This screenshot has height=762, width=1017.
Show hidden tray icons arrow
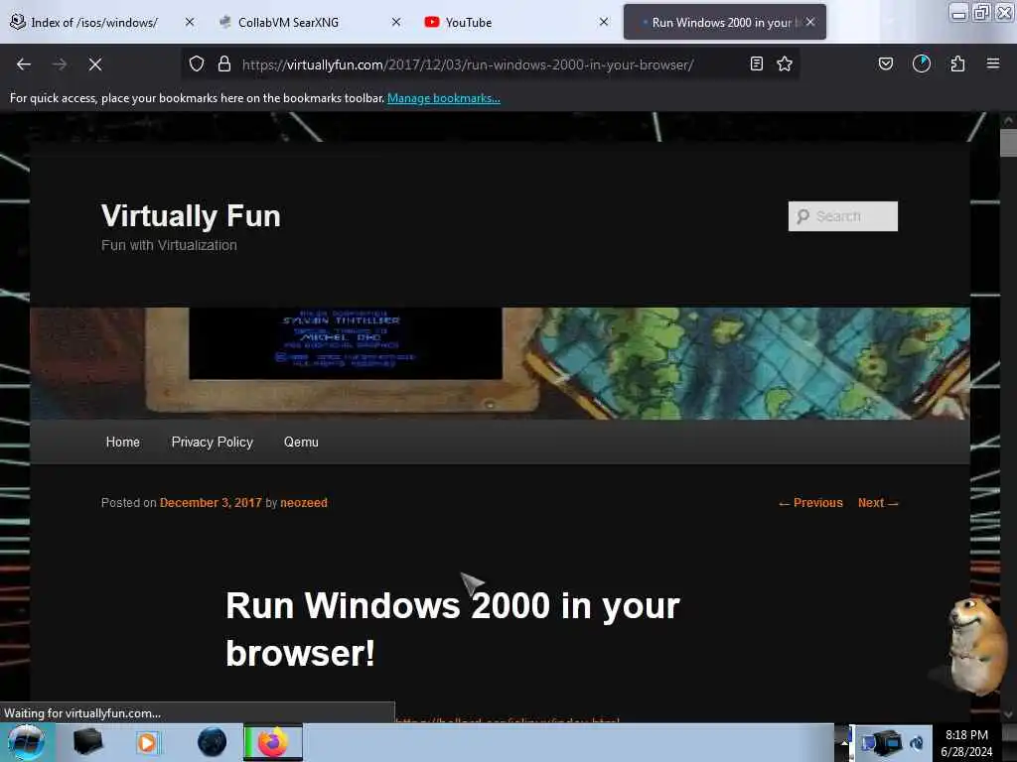click(x=843, y=742)
